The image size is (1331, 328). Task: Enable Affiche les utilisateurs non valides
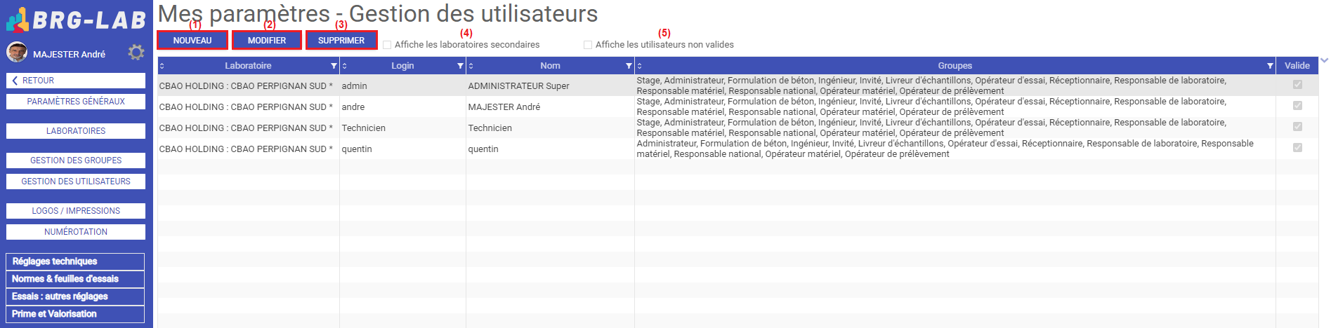coord(588,45)
